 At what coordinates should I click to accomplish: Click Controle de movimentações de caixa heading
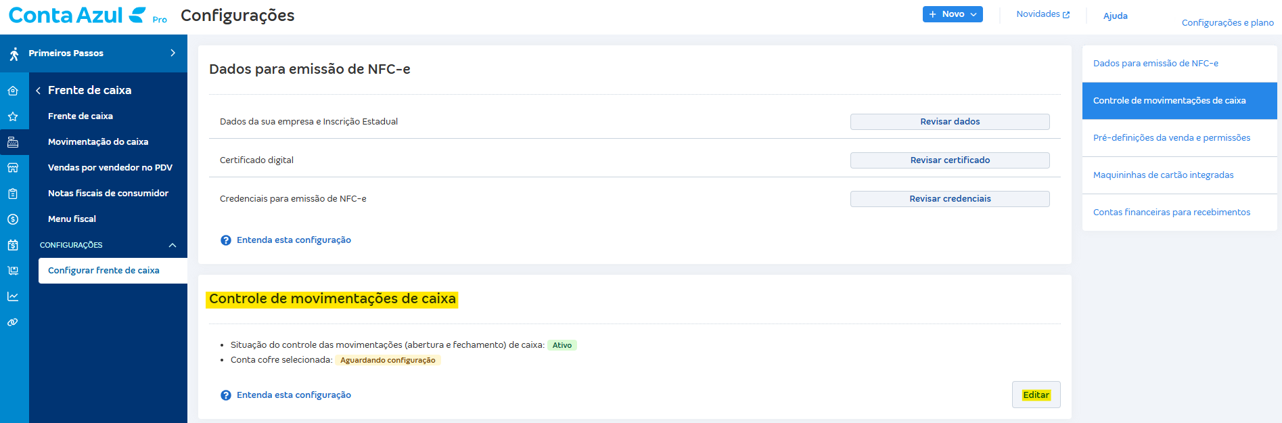pyautogui.click(x=332, y=299)
